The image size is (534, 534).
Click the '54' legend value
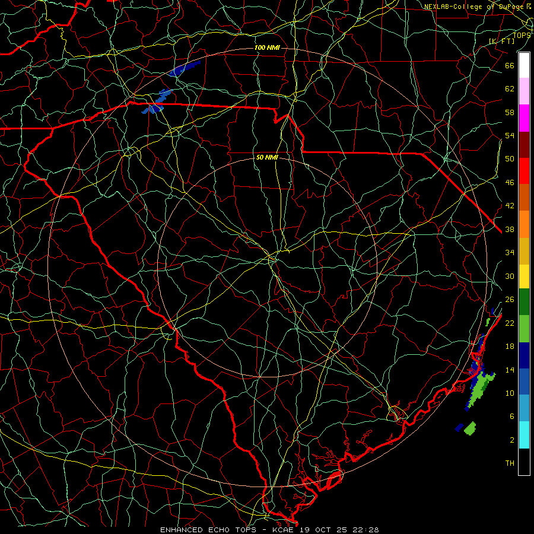[510, 135]
